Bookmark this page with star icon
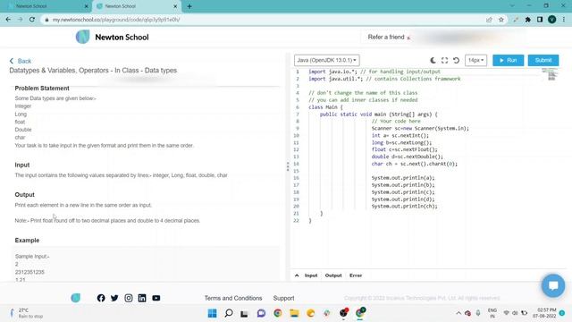Viewport: 572px width, 322px height. 501,20
